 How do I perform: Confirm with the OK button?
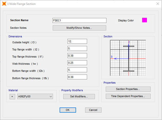(68, 110)
